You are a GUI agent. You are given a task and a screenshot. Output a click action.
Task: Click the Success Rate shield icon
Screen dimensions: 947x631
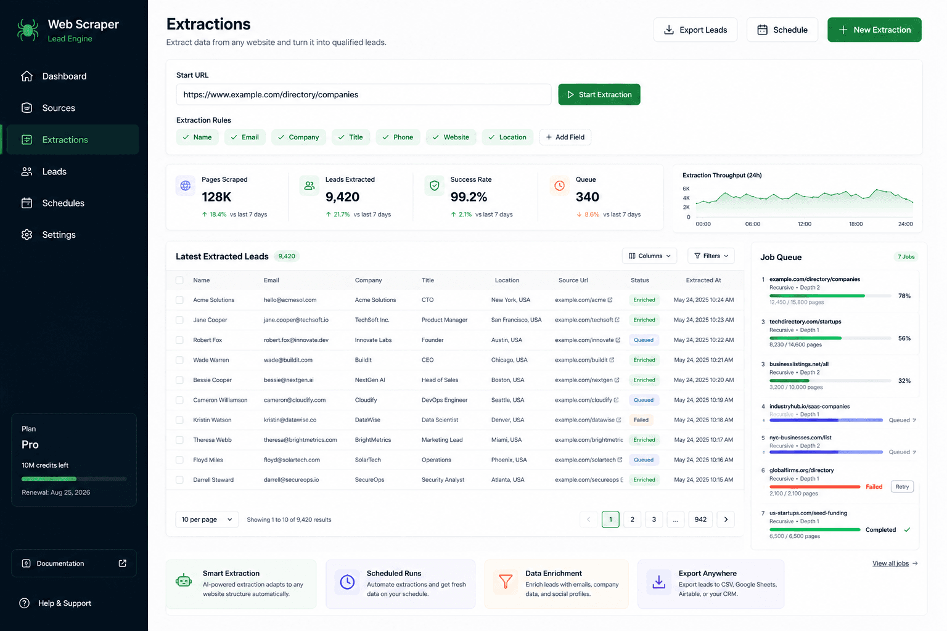point(435,185)
